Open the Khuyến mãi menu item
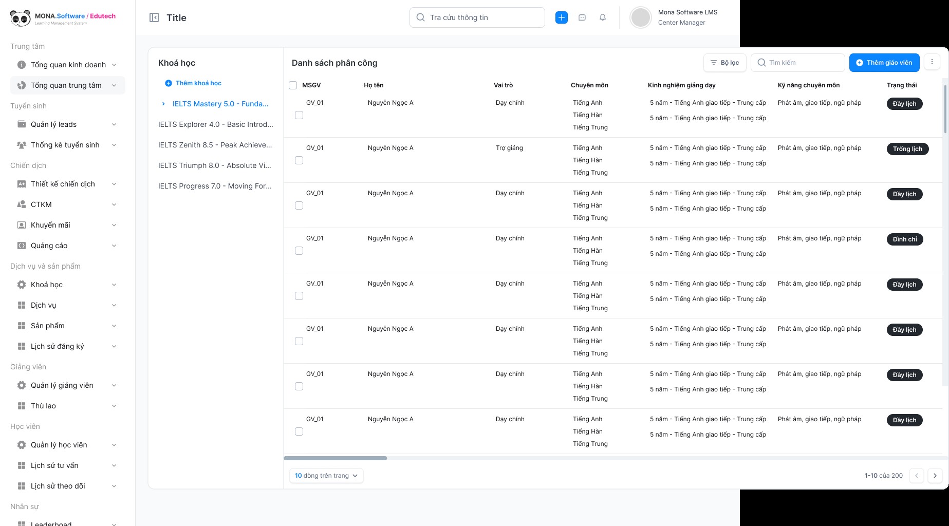 (x=68, y=225)
